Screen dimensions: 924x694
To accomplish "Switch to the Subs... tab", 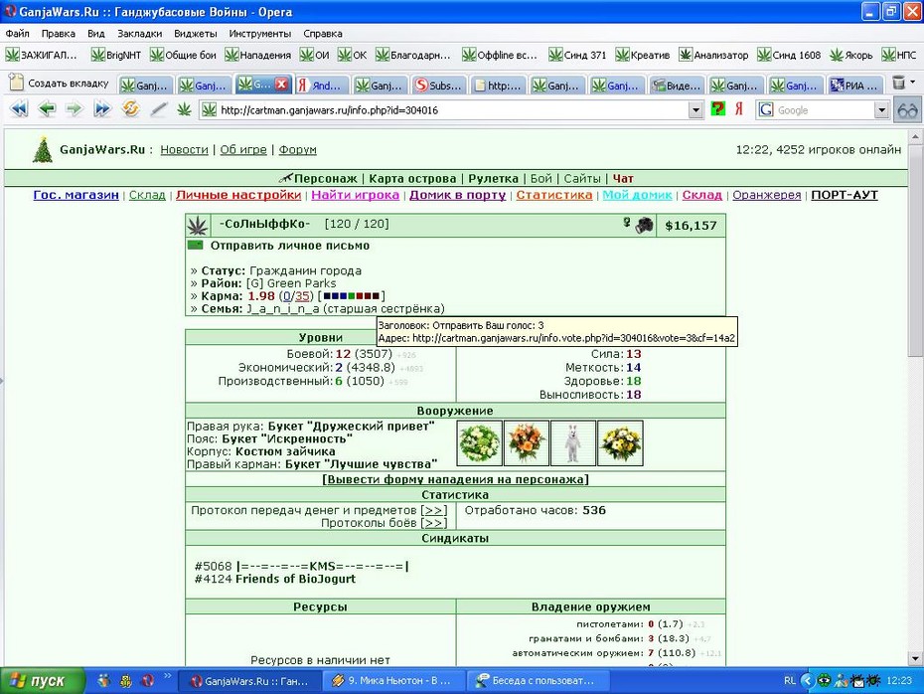I will coord(439,86).
